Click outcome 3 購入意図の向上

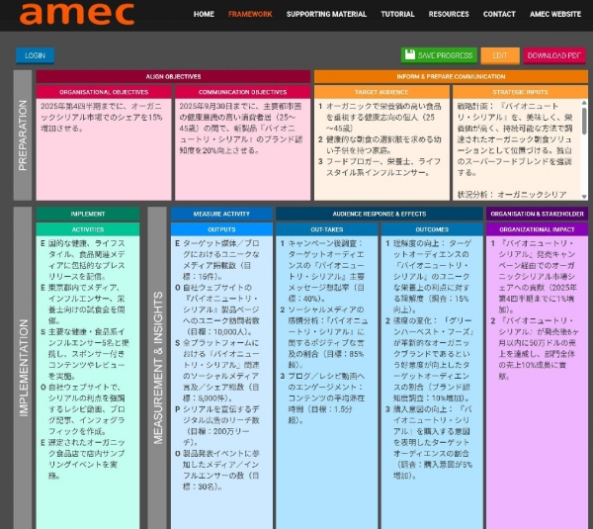[429, 442]
